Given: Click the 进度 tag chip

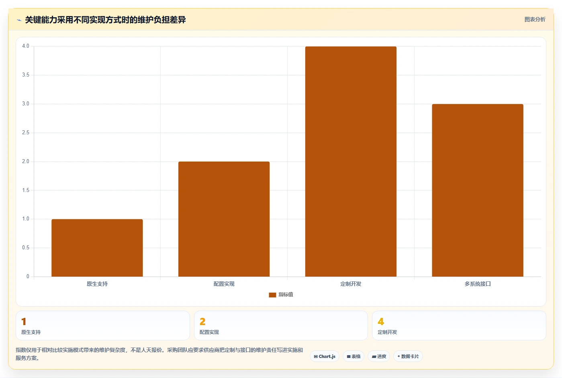Looking at the screenshot, I should pos(379,356).
